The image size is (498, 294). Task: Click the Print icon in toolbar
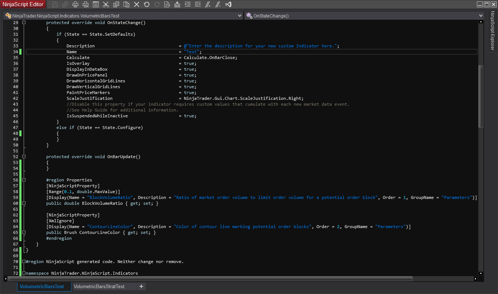click(75, 4)
